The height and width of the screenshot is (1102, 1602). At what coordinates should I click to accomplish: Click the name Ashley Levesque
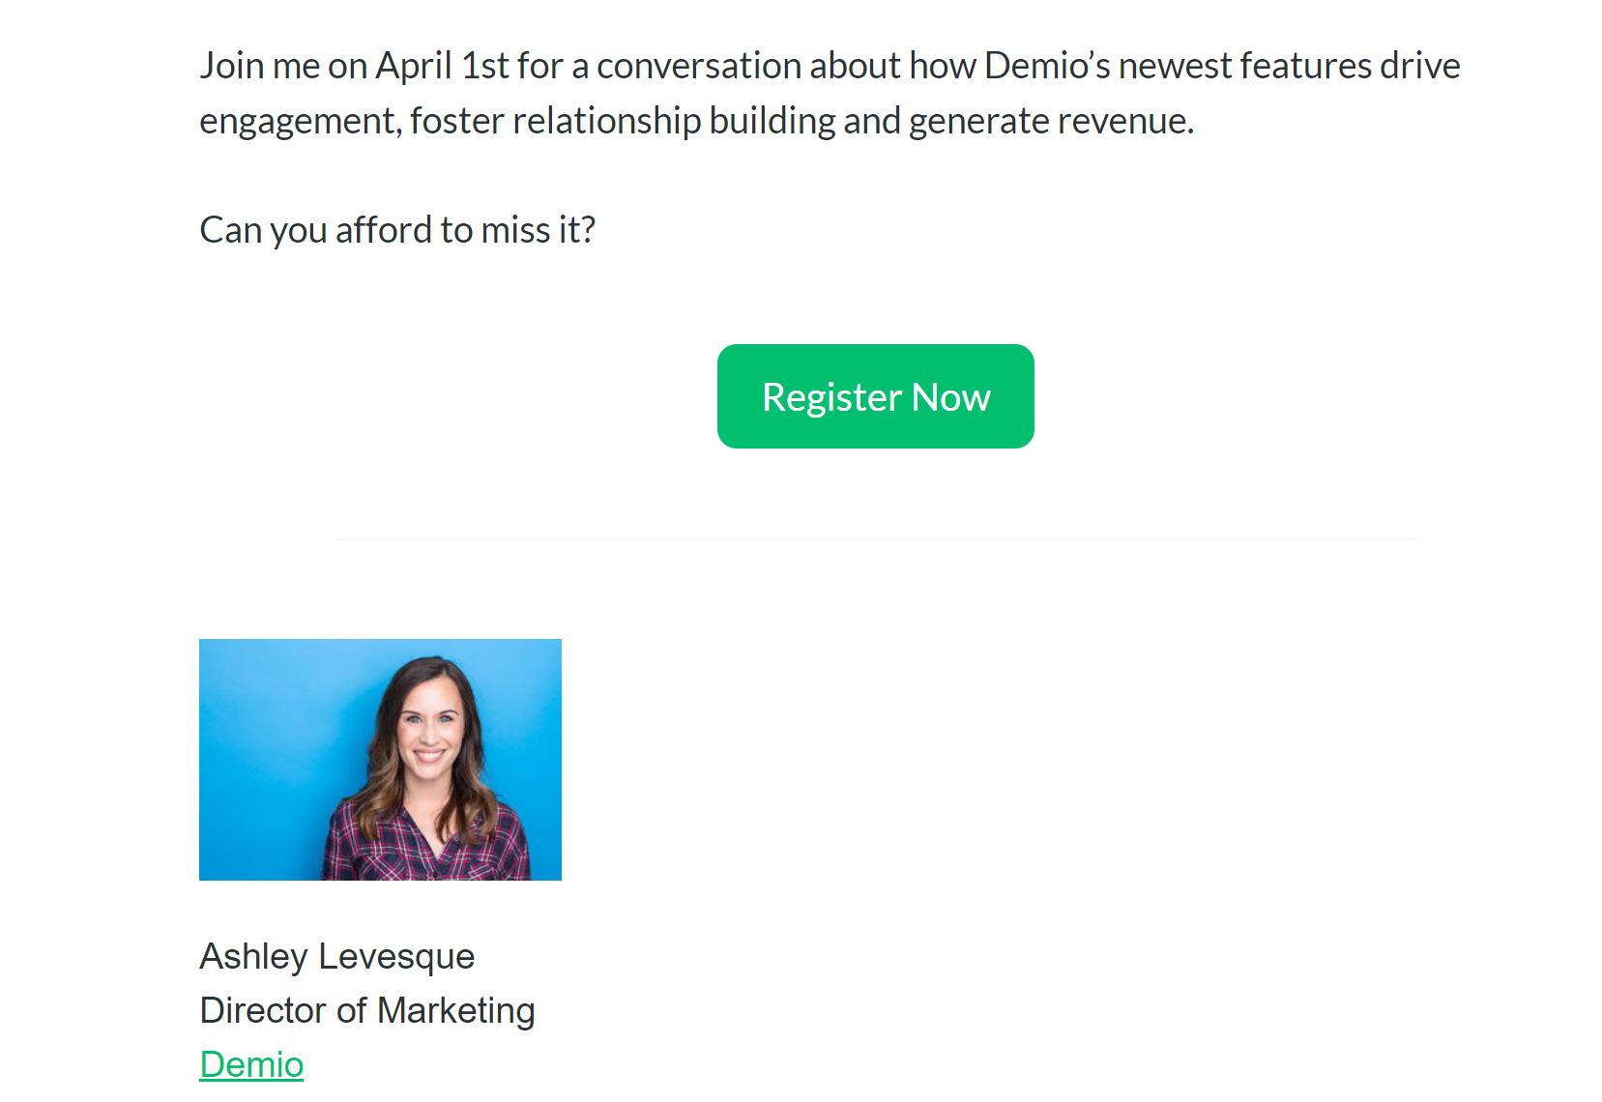[337, 956]
